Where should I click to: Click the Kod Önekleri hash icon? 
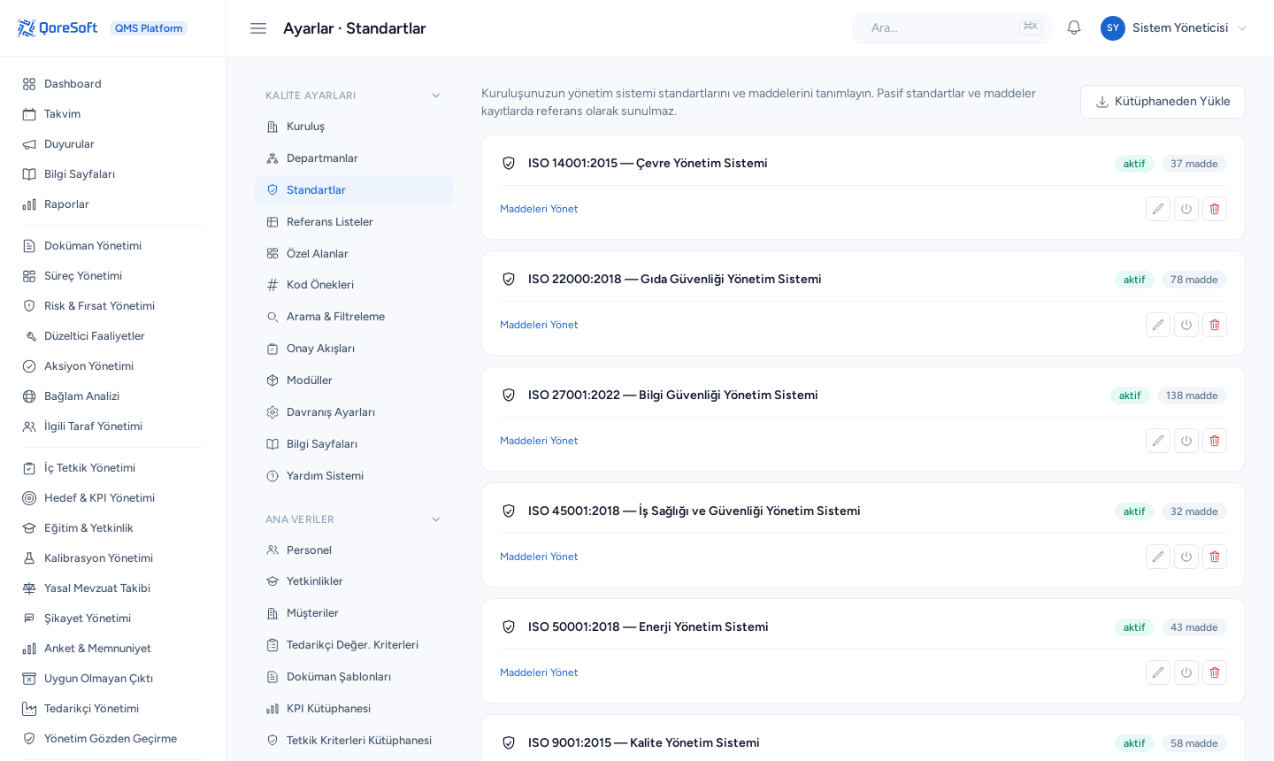(272, 285)
